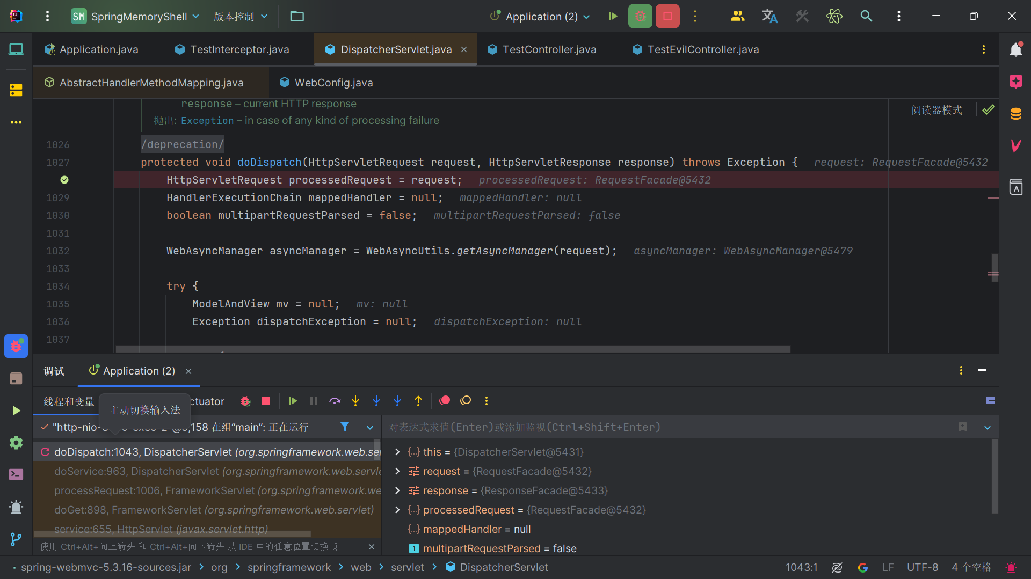Close the DispatcherServlet.java tab
This screenshot has height=579, width=1031.
(x=464, y=49)
